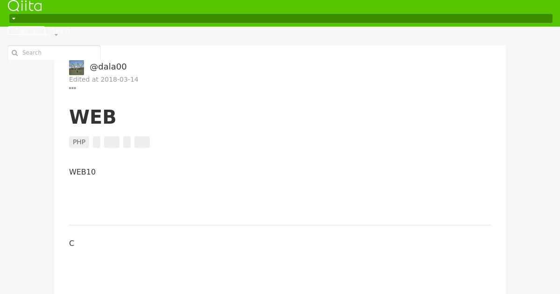
Task: Open the author avatar thumbnail
Action: (x=77, y=68)
